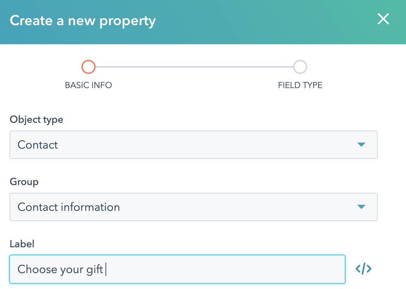Click the Contact value in Object type
The image size is (406, 289).
point(38,145)
